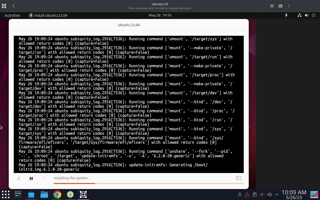Toggle fullscreen for the ubuntu-23 box
This screenshot has height=200, width=320.
click(272, 6)
